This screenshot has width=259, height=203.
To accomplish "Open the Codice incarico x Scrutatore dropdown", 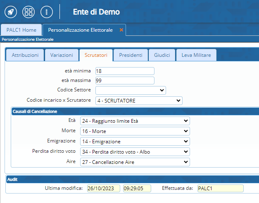I will [138, 100].
